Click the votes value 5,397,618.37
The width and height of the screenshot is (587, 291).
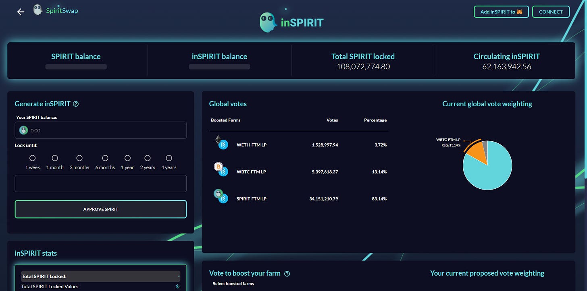click(325, 172)
